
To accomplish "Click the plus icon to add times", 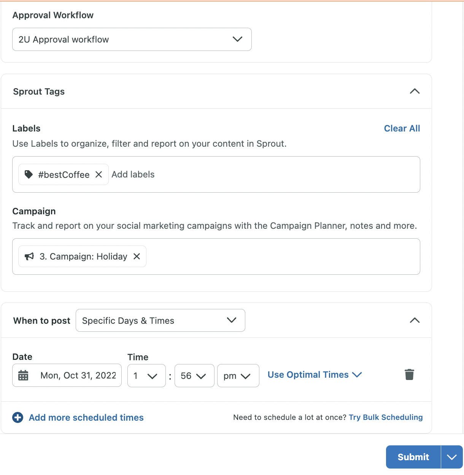I will pyautogui.click(x=18, y=418).
